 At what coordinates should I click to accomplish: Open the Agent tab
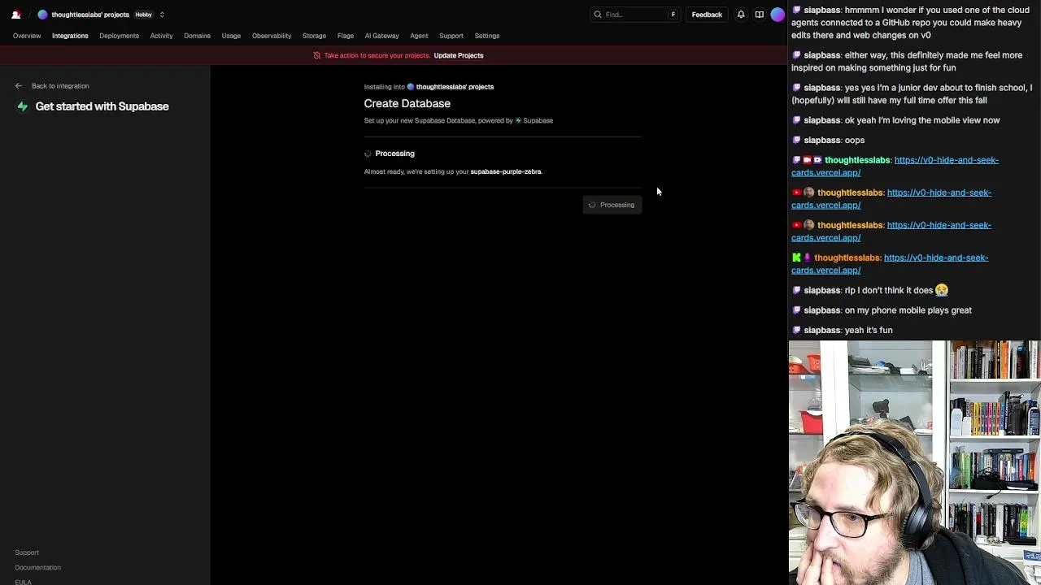419,36
